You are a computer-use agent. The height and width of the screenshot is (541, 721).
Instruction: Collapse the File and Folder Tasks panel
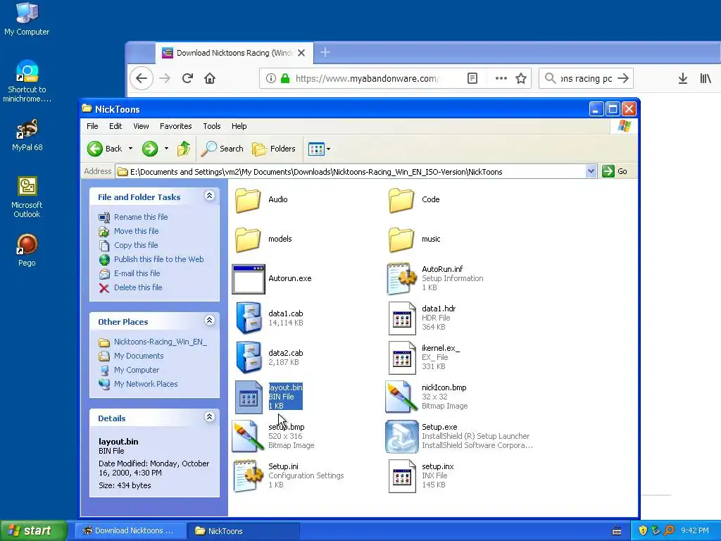209,196
